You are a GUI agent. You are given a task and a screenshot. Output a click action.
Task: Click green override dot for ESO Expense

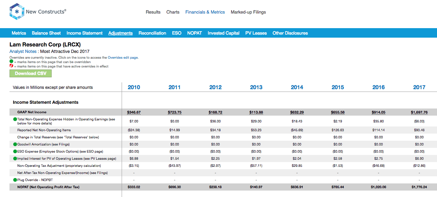coord(15,151)
